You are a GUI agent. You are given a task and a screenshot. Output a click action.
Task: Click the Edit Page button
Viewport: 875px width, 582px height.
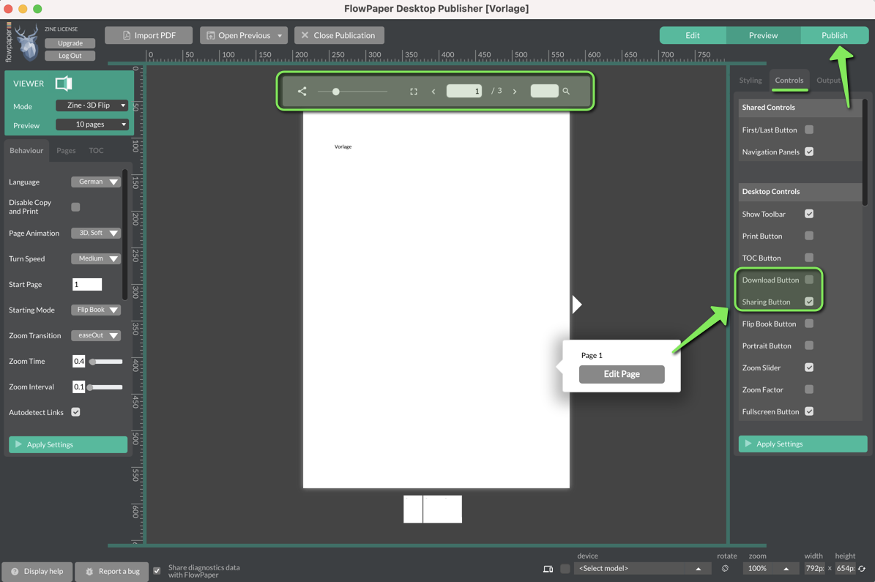pos(622,374)
